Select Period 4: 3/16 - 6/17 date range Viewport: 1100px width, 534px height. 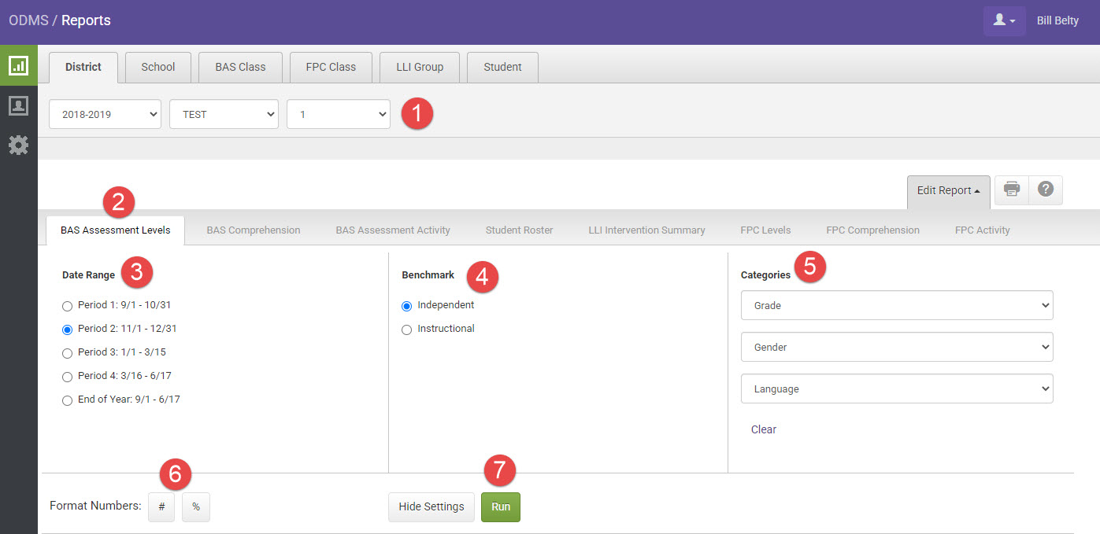(x=67, y=376)
